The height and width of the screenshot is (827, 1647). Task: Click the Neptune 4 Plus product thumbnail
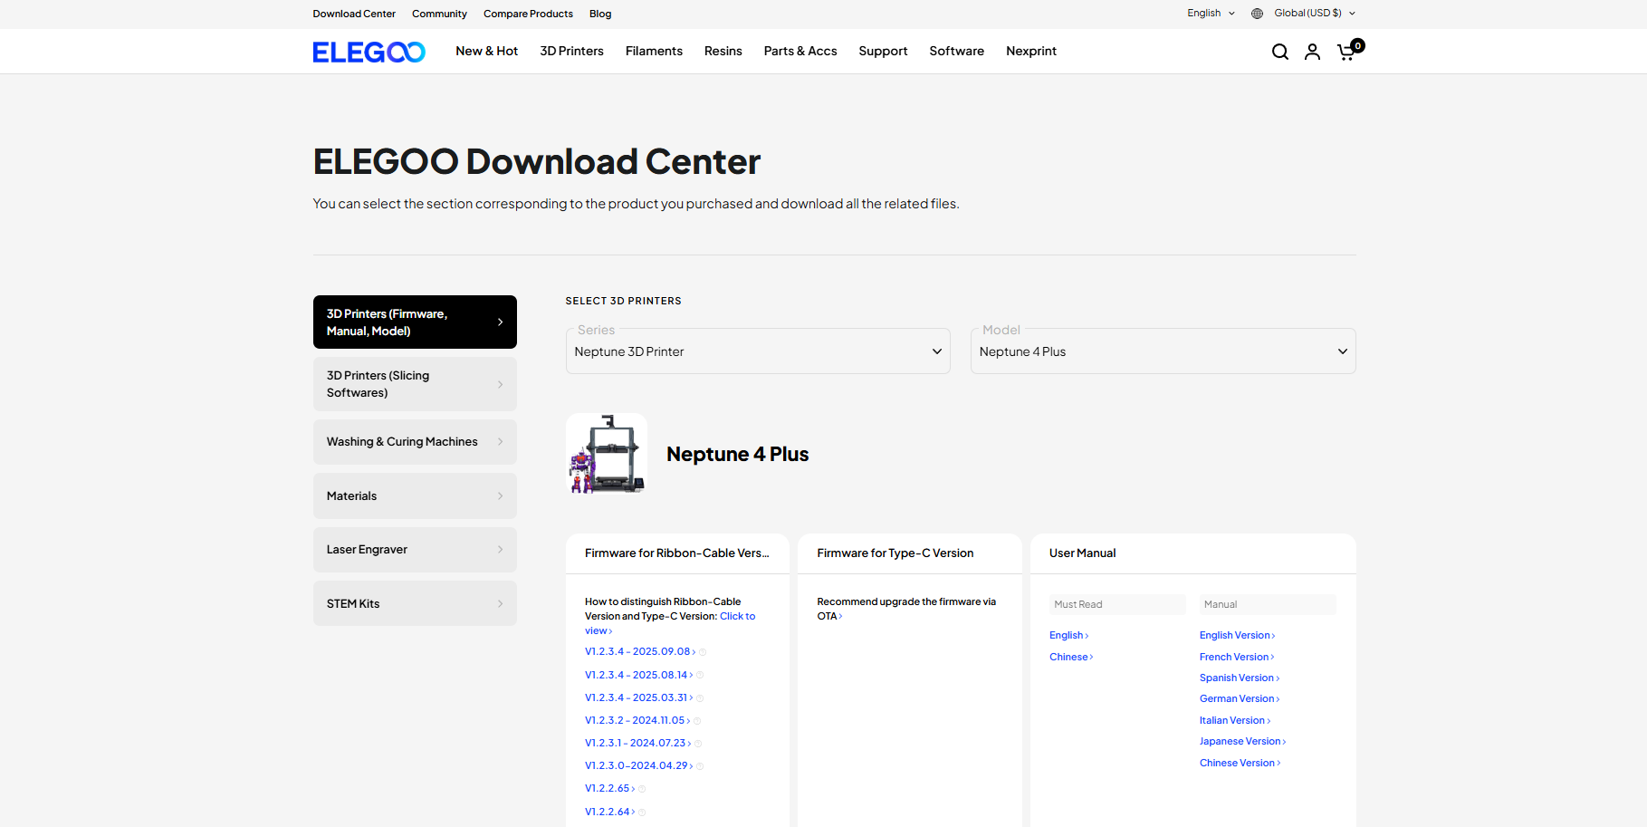[607, 454]
